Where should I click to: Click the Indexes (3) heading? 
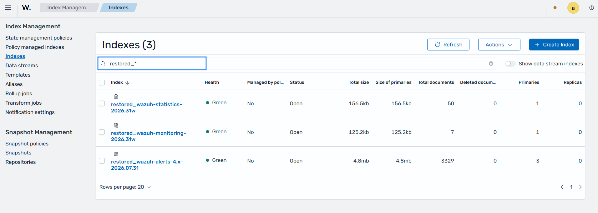click(x=129, y=45)
